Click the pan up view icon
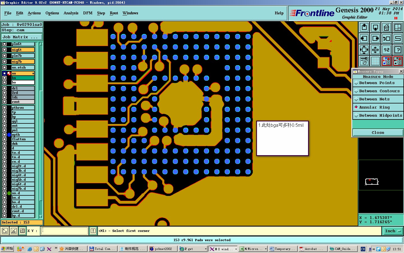 pyautogui.click(x=364, y=27)
